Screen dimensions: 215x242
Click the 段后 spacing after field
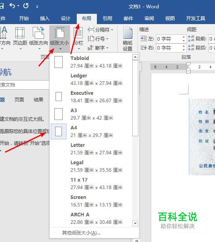point(212,48)
